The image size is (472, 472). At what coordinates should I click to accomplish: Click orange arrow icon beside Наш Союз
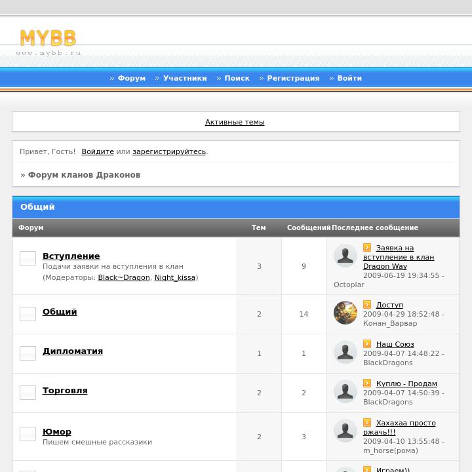click(367, 344)
